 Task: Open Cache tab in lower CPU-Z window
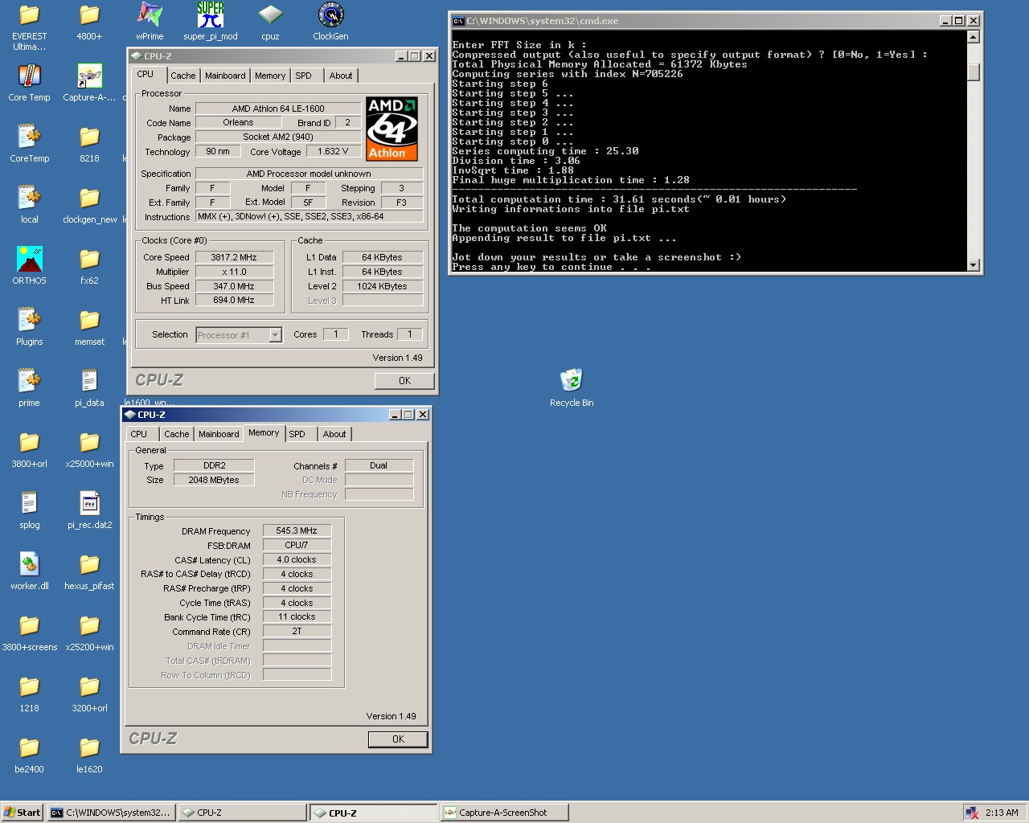[177, 434]
